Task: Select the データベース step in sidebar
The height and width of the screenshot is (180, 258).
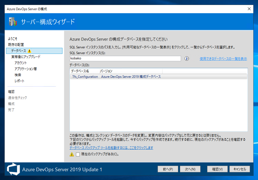Action: [34, 51]
